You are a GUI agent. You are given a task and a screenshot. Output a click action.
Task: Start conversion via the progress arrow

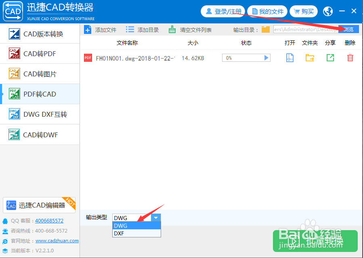click(266, 58)
